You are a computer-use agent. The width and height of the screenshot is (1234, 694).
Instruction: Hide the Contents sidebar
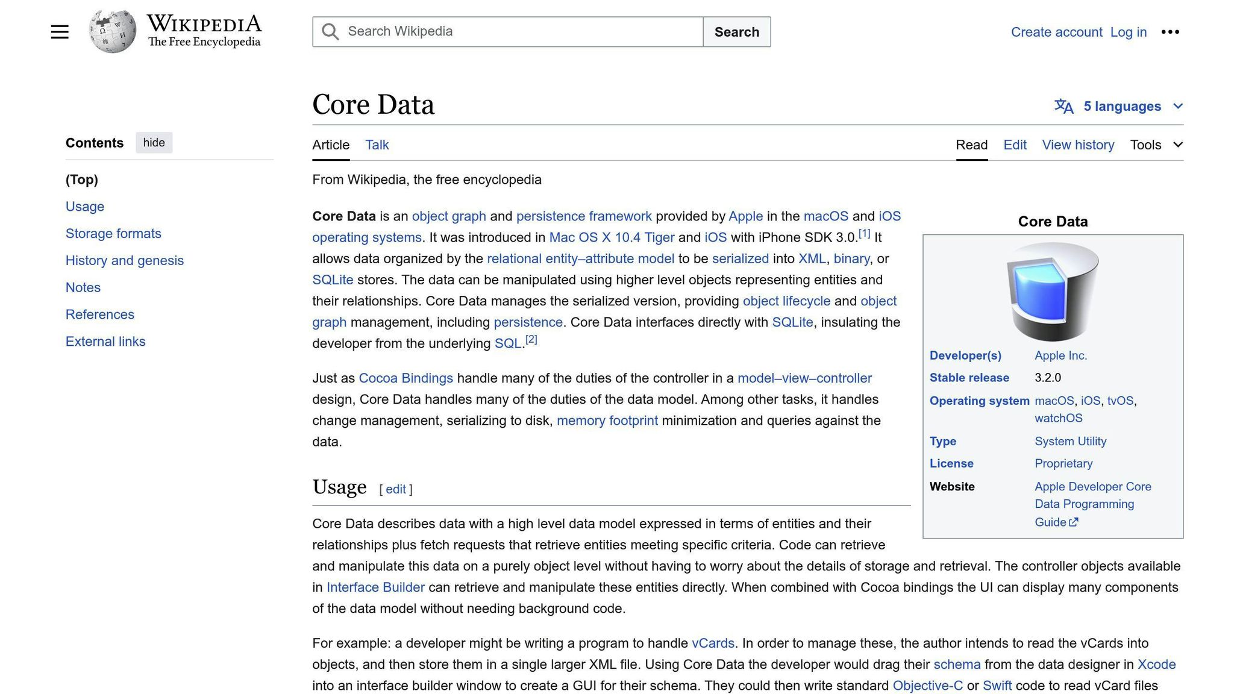point(154,142)
